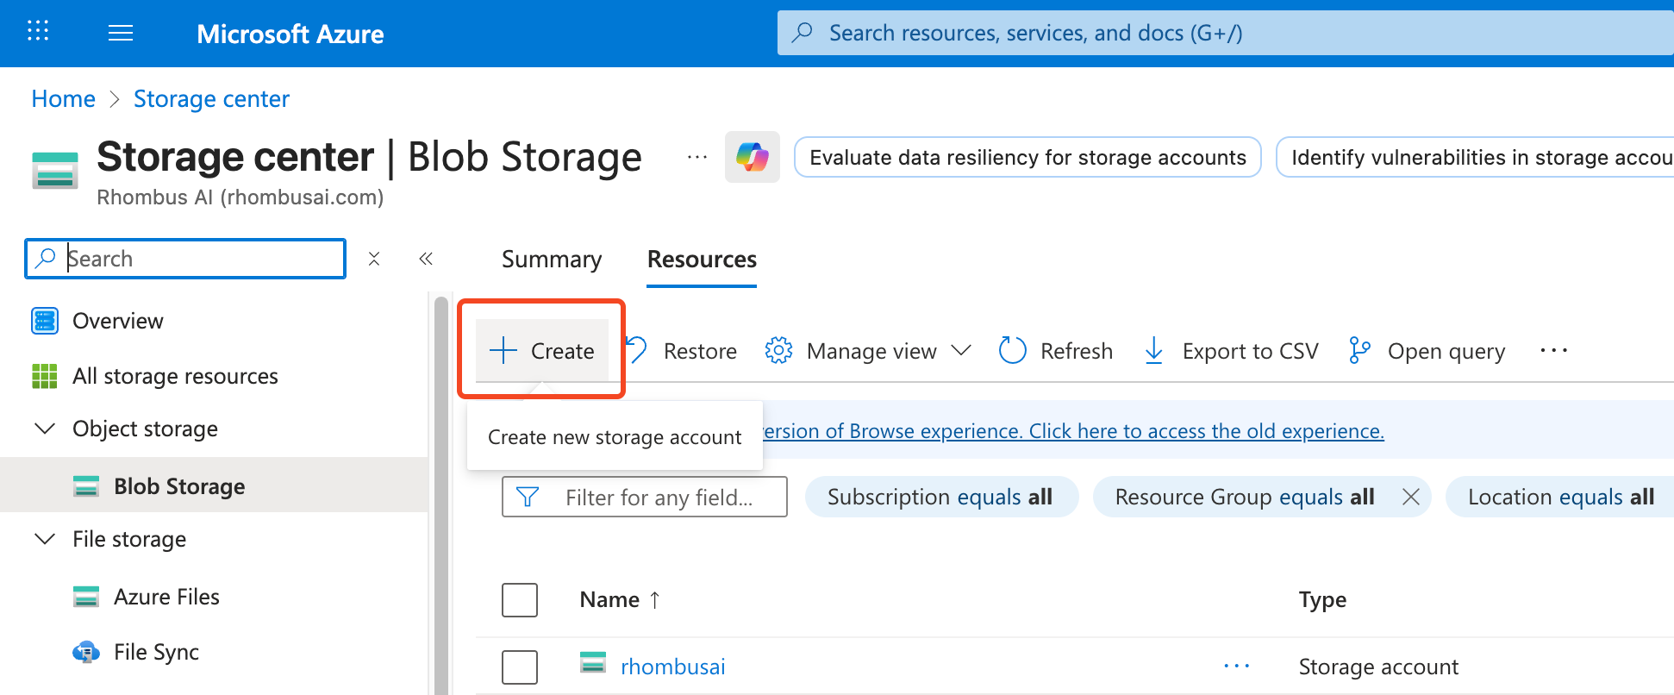The width and height of the screenshot is (1674, 695).
Task: Click the sidebar vertical scrollbar
Action: point(441,494)
